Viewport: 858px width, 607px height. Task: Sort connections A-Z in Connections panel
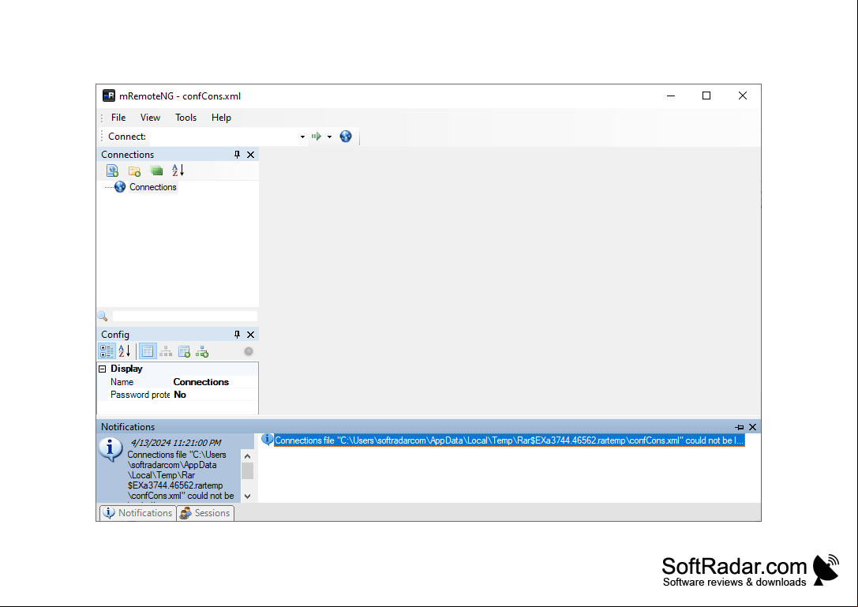(178, 170)
